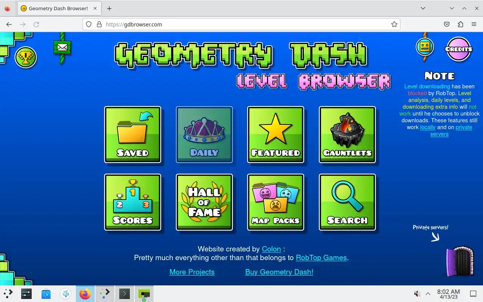Open the browser extensions puzzle icon
Screen dimensions: 483x302
tap(460, 24)
